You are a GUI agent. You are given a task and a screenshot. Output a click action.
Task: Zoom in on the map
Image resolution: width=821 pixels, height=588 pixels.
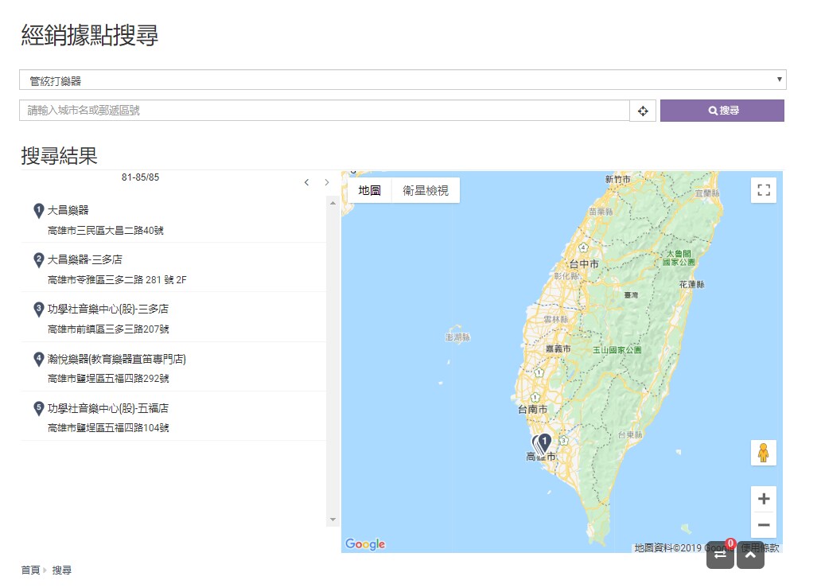[764, 499]
